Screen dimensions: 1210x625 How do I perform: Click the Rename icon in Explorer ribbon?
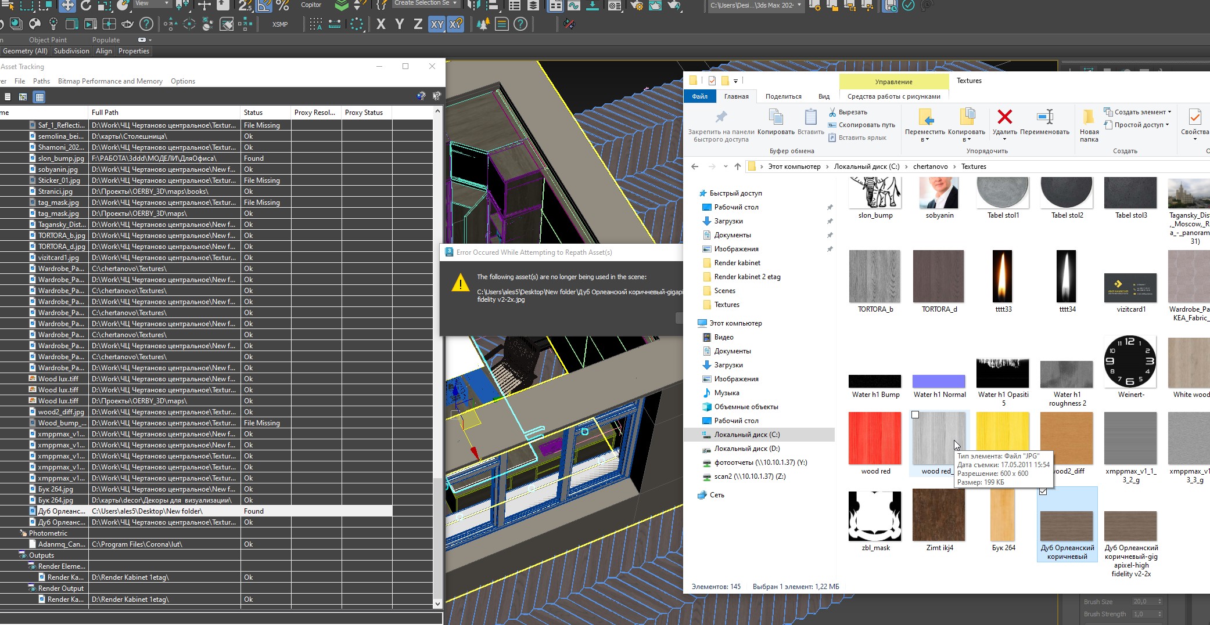[1044, 118]
